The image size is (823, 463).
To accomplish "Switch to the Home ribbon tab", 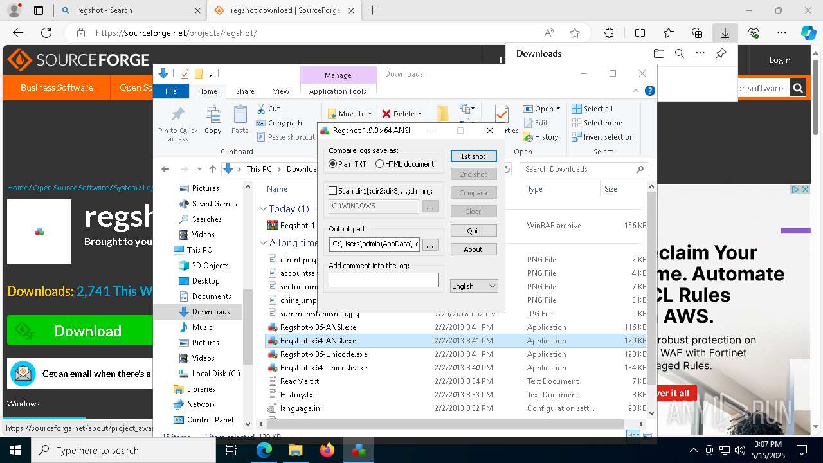I will (208, 91).
